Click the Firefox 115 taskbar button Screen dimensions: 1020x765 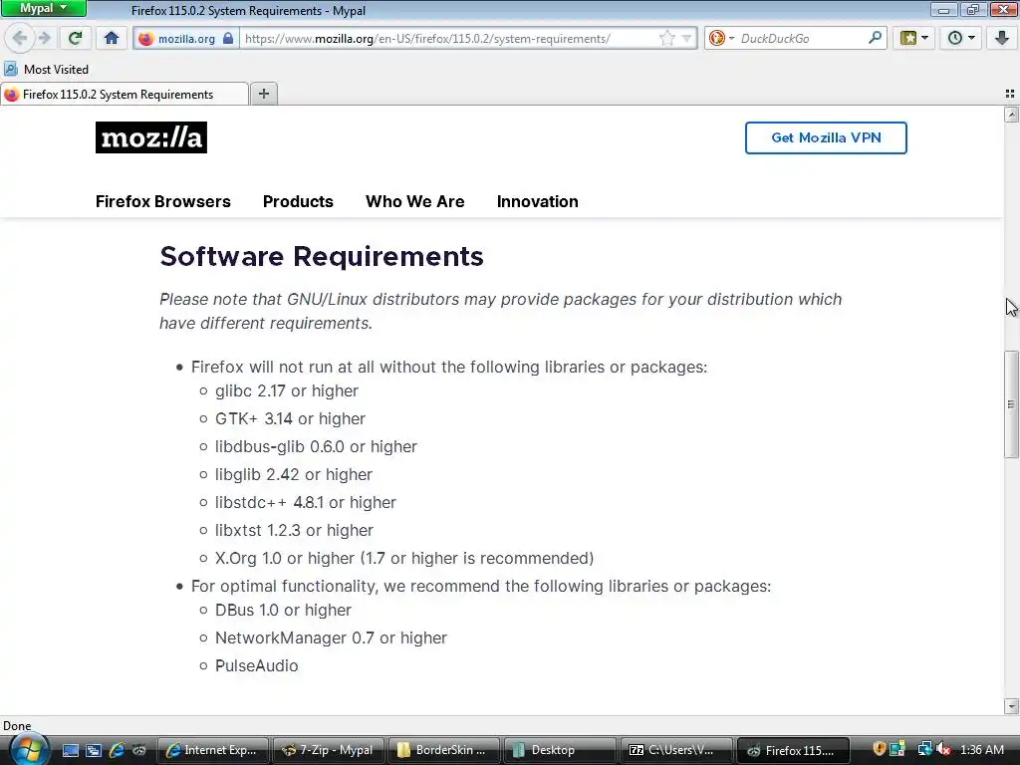pos(792,750)
